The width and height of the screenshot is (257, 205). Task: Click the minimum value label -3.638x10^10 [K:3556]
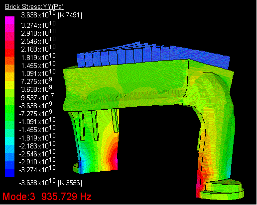[50, 183]
